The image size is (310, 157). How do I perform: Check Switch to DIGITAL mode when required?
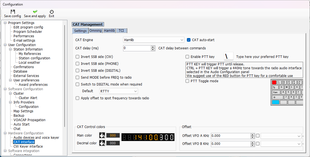[x=78, y=84]
